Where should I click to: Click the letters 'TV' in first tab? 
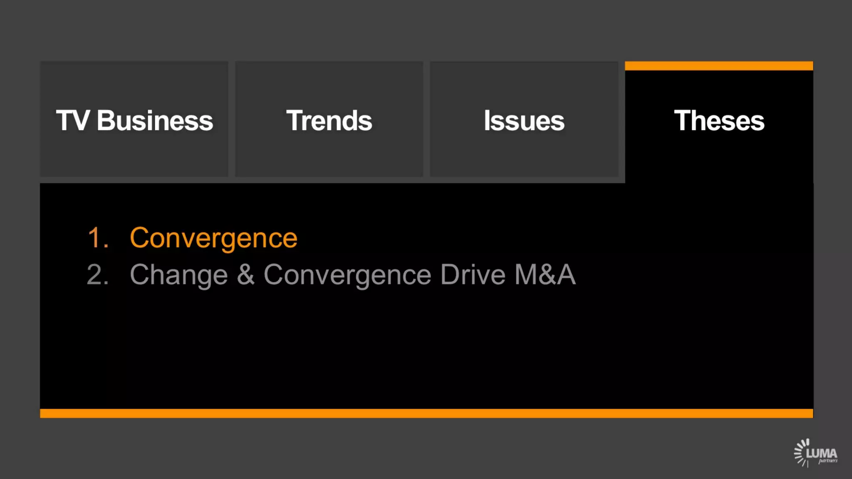pos(73,121)
